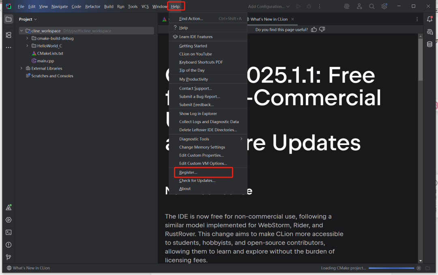Select Register... in Help menu
This screenshot has width=438, height=275.
(208, 173)
